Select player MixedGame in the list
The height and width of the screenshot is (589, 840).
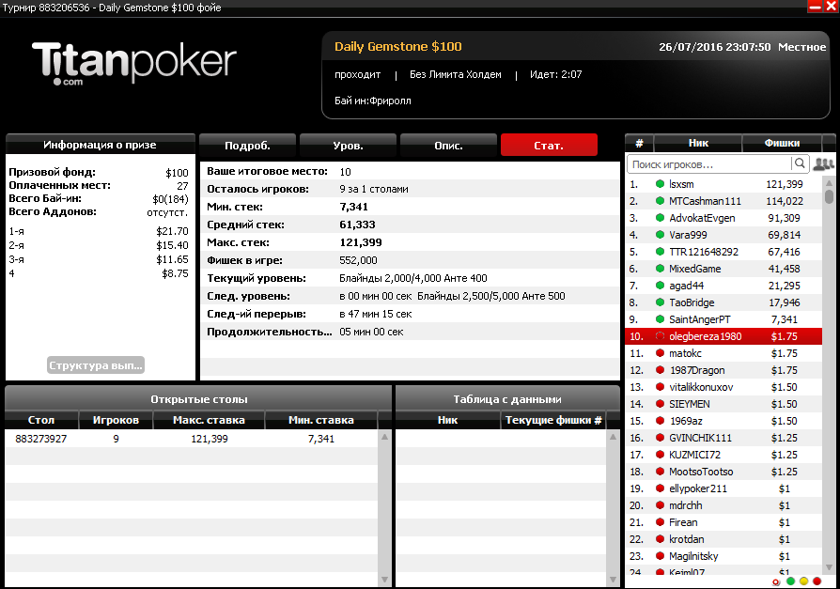pos(723,269)
